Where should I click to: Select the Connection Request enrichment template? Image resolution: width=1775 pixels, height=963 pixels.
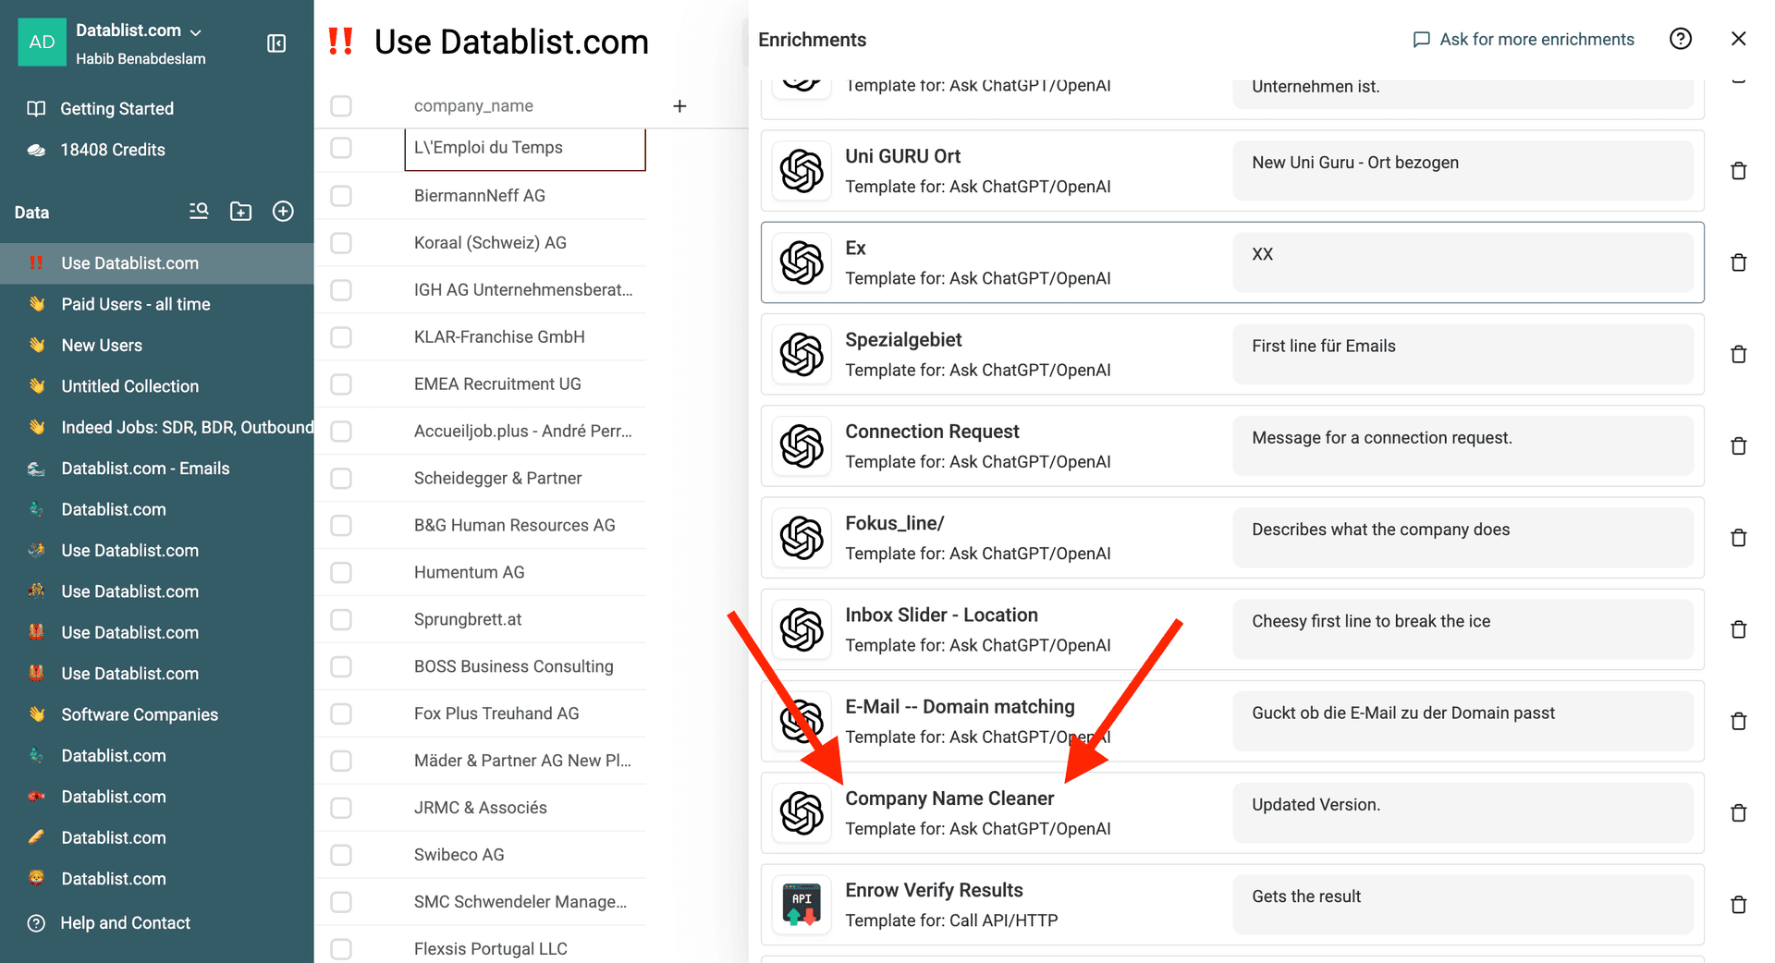point(932,445)
